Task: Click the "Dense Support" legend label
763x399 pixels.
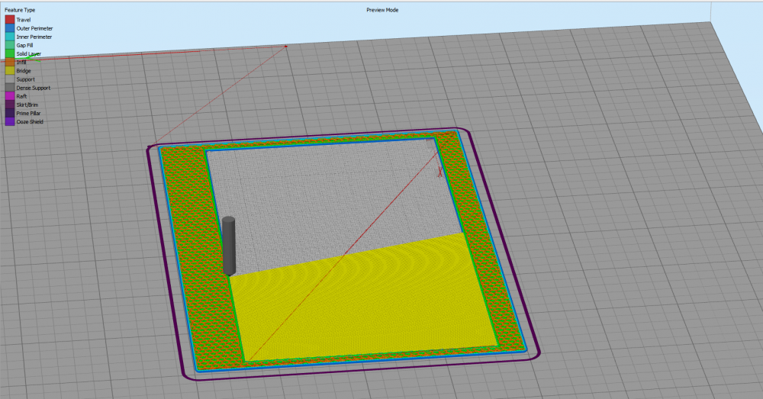Action: 33,88
